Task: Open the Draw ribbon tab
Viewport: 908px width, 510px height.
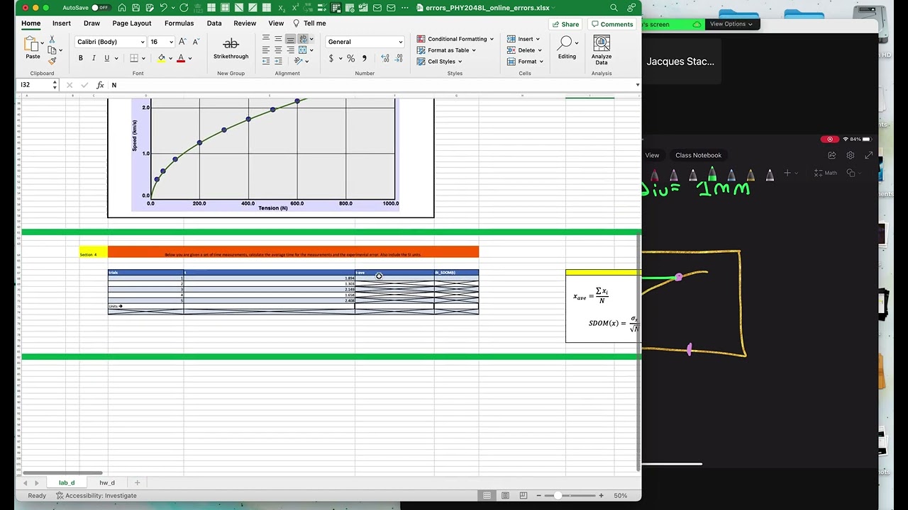Action: [x=92, y=23]
